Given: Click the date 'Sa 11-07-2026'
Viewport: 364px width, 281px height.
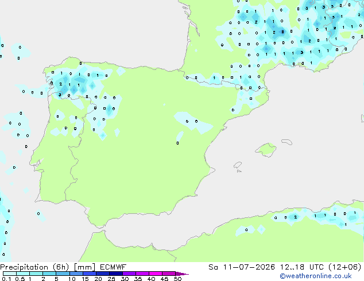Looking at the screenshot, I should [x=242, y=267].
